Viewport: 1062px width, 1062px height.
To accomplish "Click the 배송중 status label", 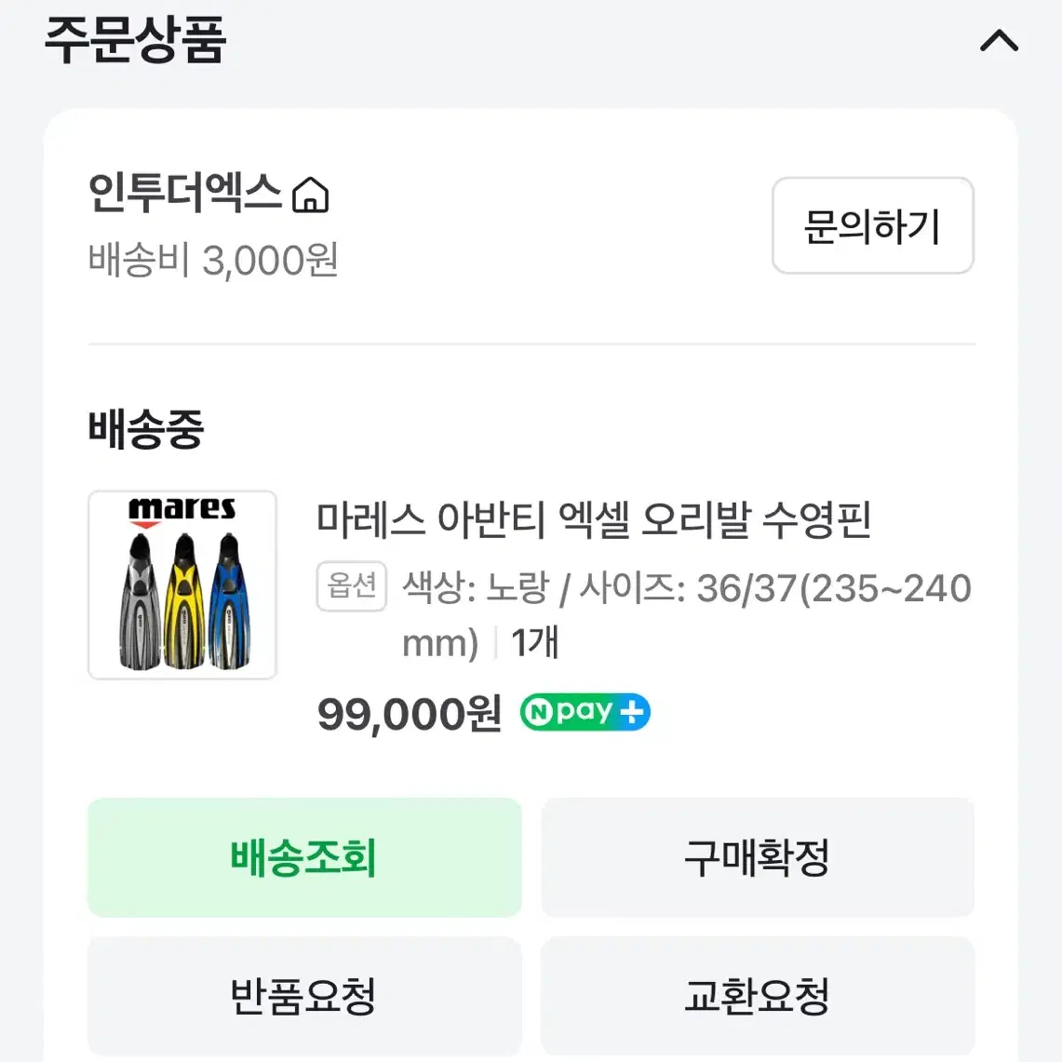I will (x=145, y=429).
